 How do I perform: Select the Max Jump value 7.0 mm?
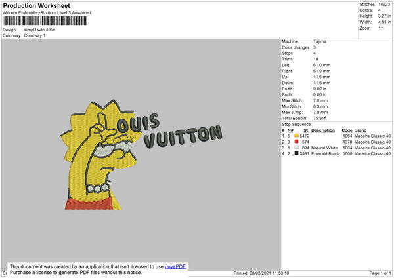320,112
